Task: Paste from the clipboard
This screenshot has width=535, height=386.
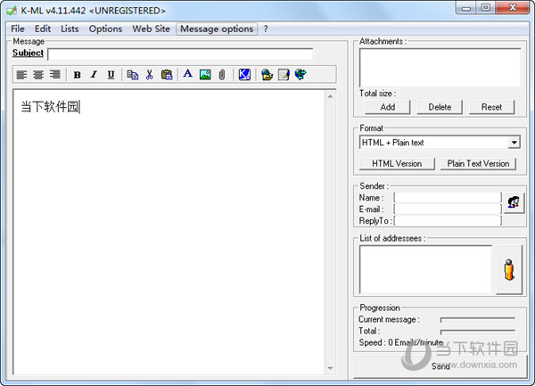Action: pyautogui.click(x=167, y=75)
